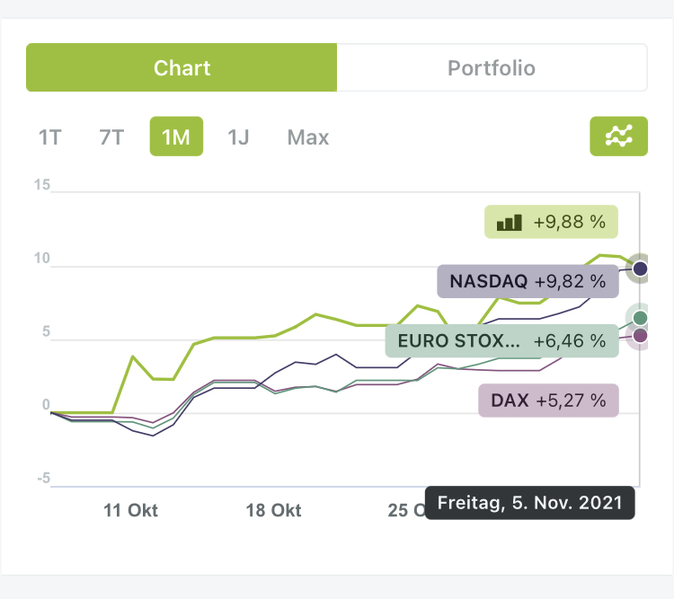The height and width of the screenshot is (599, 674).
Task: Show the Max time range
Action: (308, 137)
